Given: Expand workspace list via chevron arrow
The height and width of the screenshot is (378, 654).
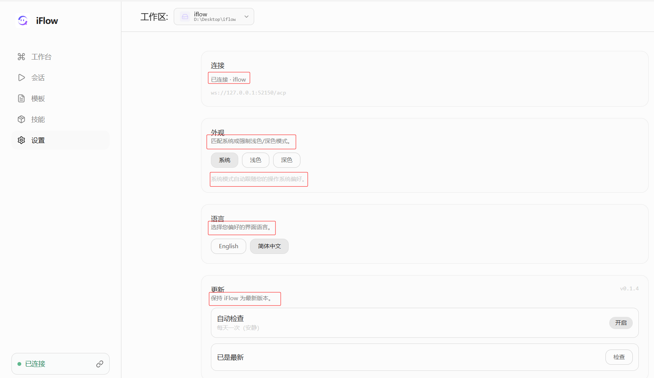Looking at the screenshot, I should (x=247, y=17).
